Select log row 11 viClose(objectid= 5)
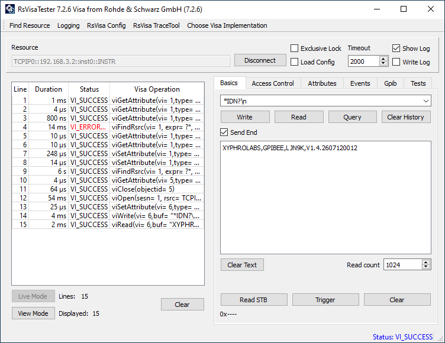This screenshot has width=445, height=343. (x=108, y=189)
